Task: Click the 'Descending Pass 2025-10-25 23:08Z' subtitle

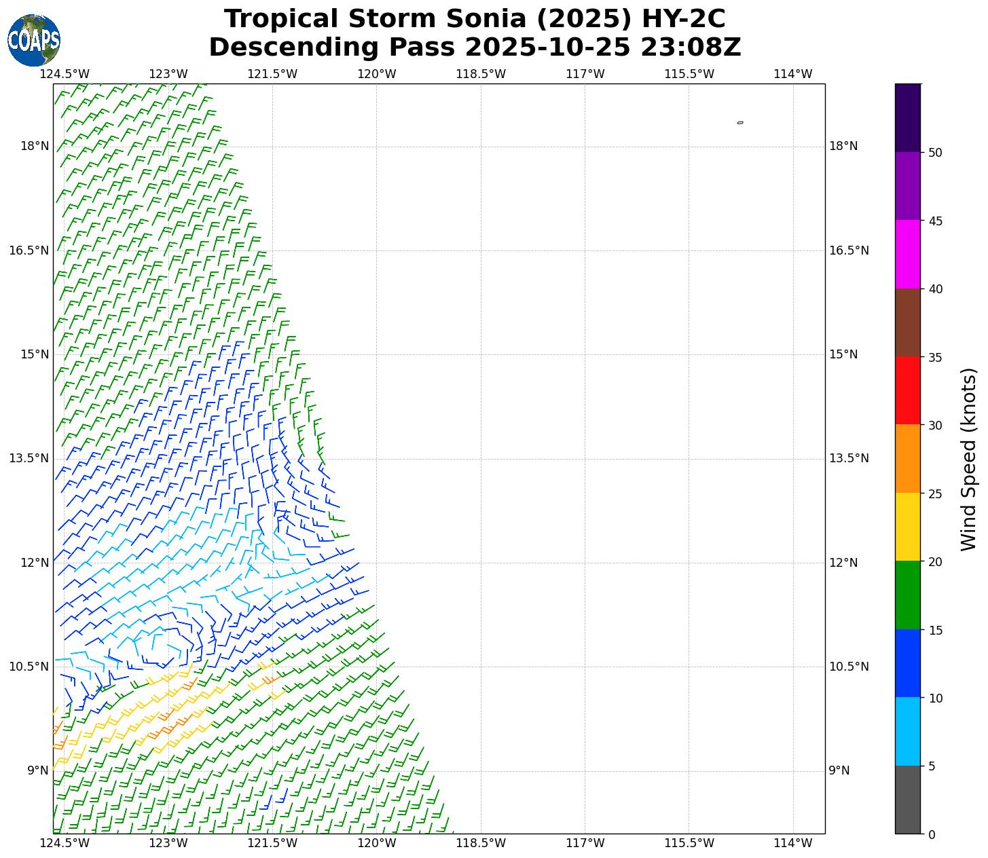Action: (x=475, y=48)
